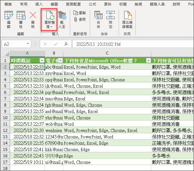Click cell 'Word, PowerPoint, Edge, Chrome, Excel'

pos(107,130)
